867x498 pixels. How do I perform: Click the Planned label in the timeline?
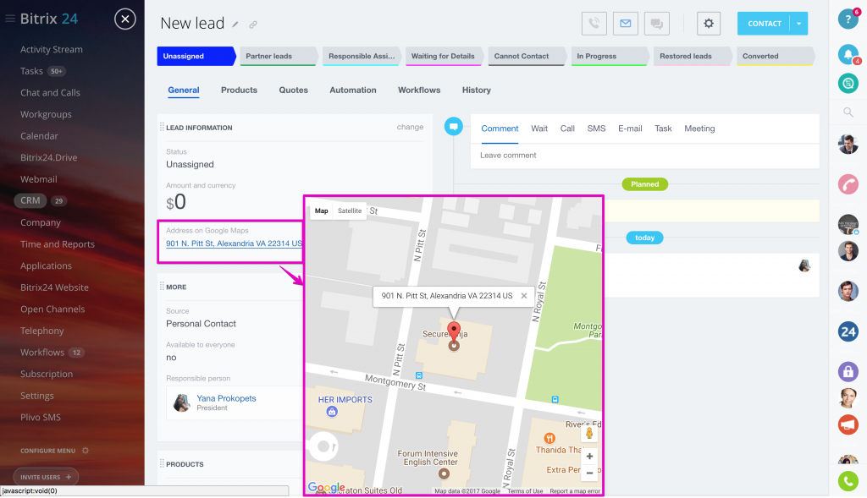pyautogui.click(x=644, y=184)
